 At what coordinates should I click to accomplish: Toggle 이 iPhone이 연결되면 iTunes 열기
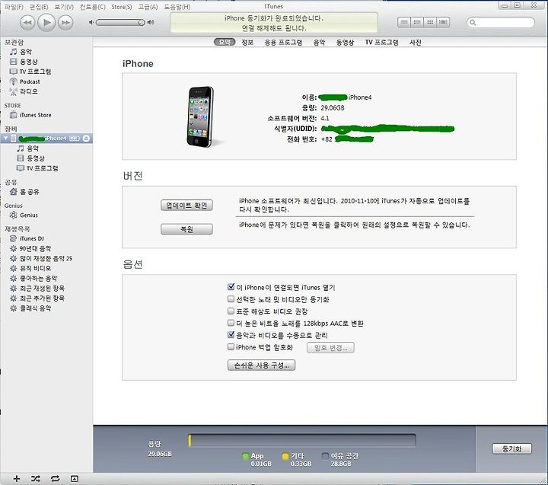(231, 287)
